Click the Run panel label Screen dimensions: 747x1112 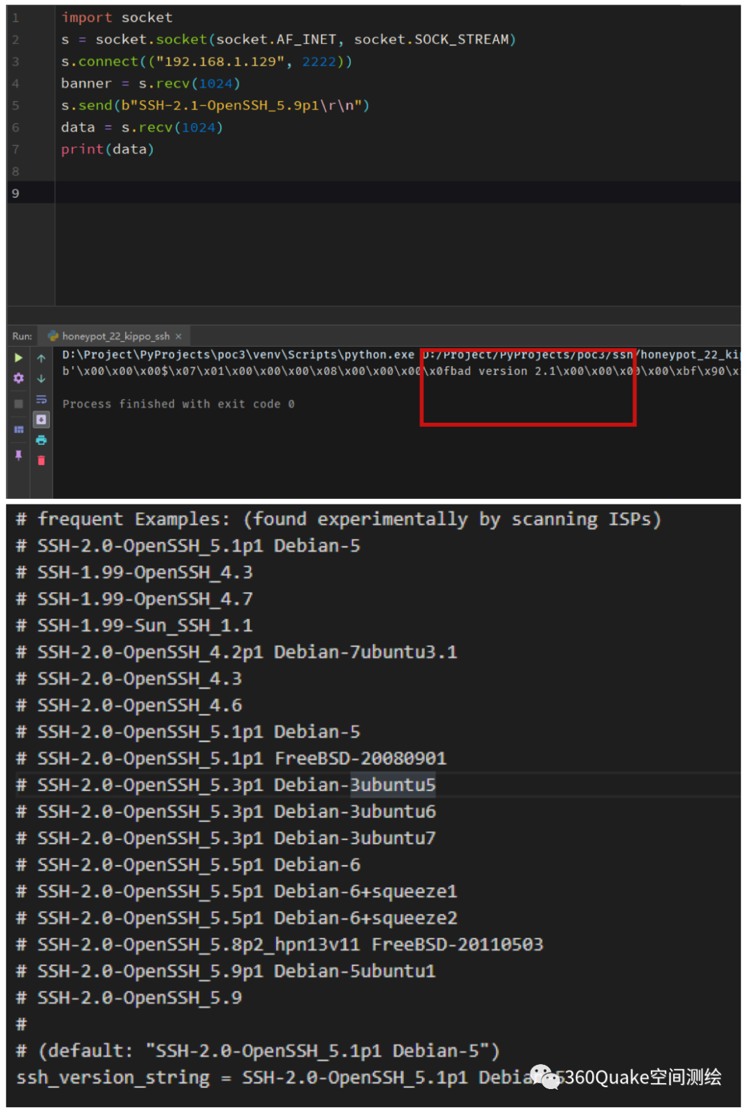click(21, 336)
